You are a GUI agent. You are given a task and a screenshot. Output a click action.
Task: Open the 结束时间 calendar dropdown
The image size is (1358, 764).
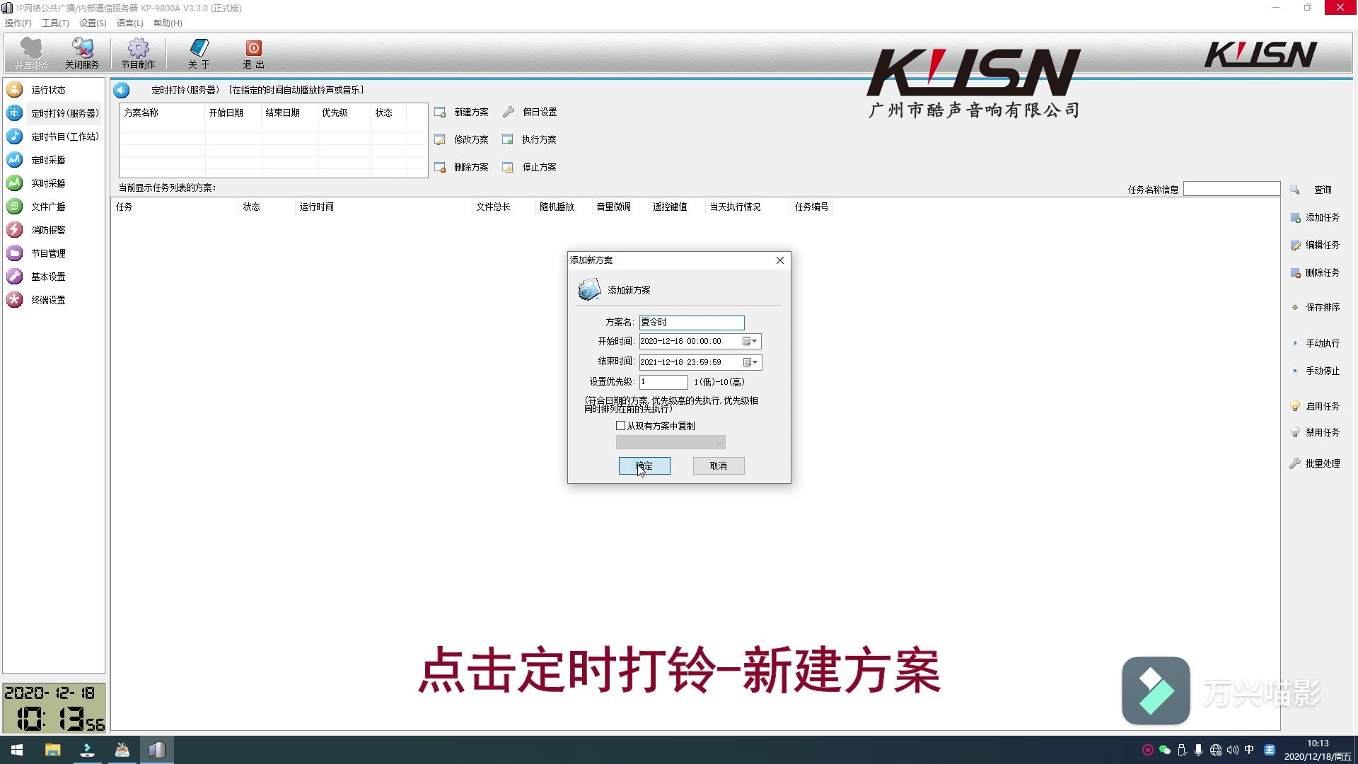coord(751,362)
